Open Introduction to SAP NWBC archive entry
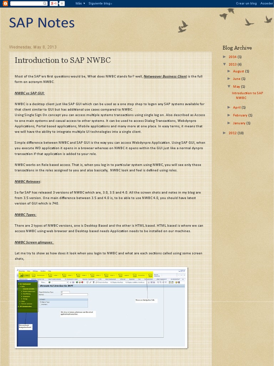 tap(248, 95)
